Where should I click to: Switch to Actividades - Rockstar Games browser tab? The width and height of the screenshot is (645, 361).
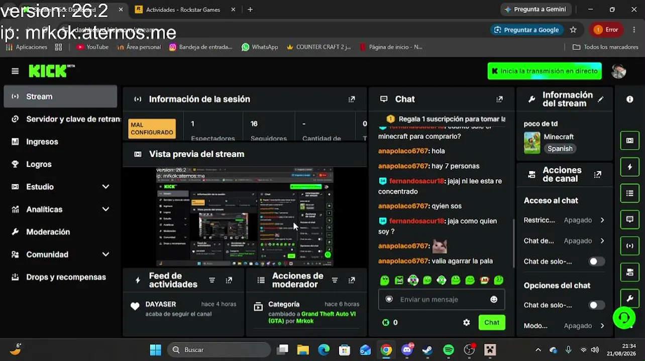coord(185,10)
